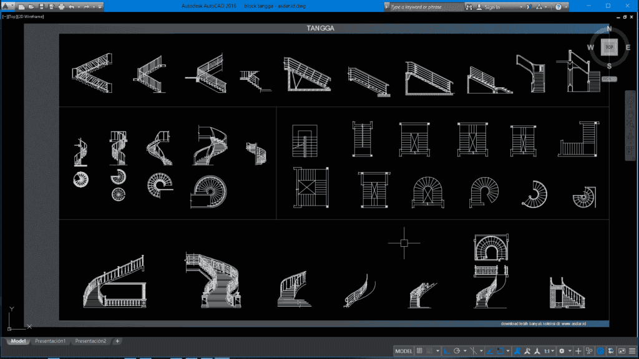Viewport: 639px width, 359px height.
Task: Toggle snap mode in status bar
Action: 429,351
